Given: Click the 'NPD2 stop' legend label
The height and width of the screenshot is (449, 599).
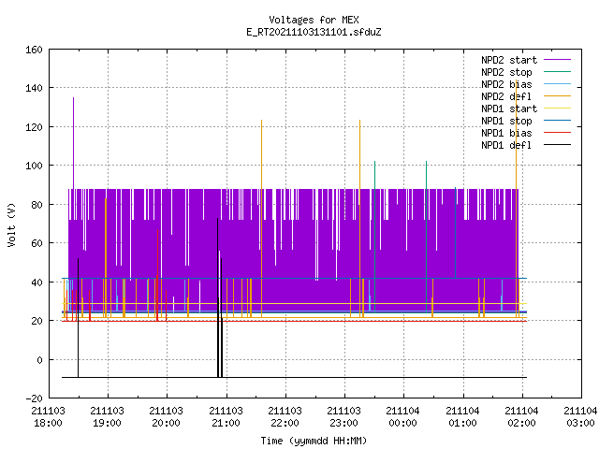Looking at the screenshot, I should pos(506,72).
